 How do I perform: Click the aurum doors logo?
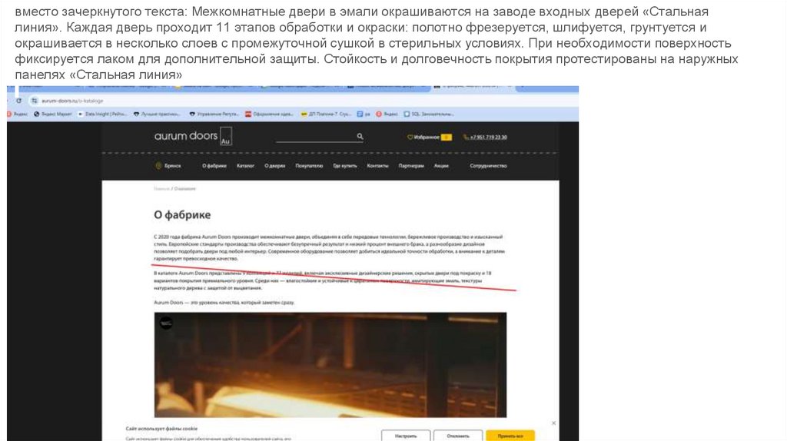point(193,136)
